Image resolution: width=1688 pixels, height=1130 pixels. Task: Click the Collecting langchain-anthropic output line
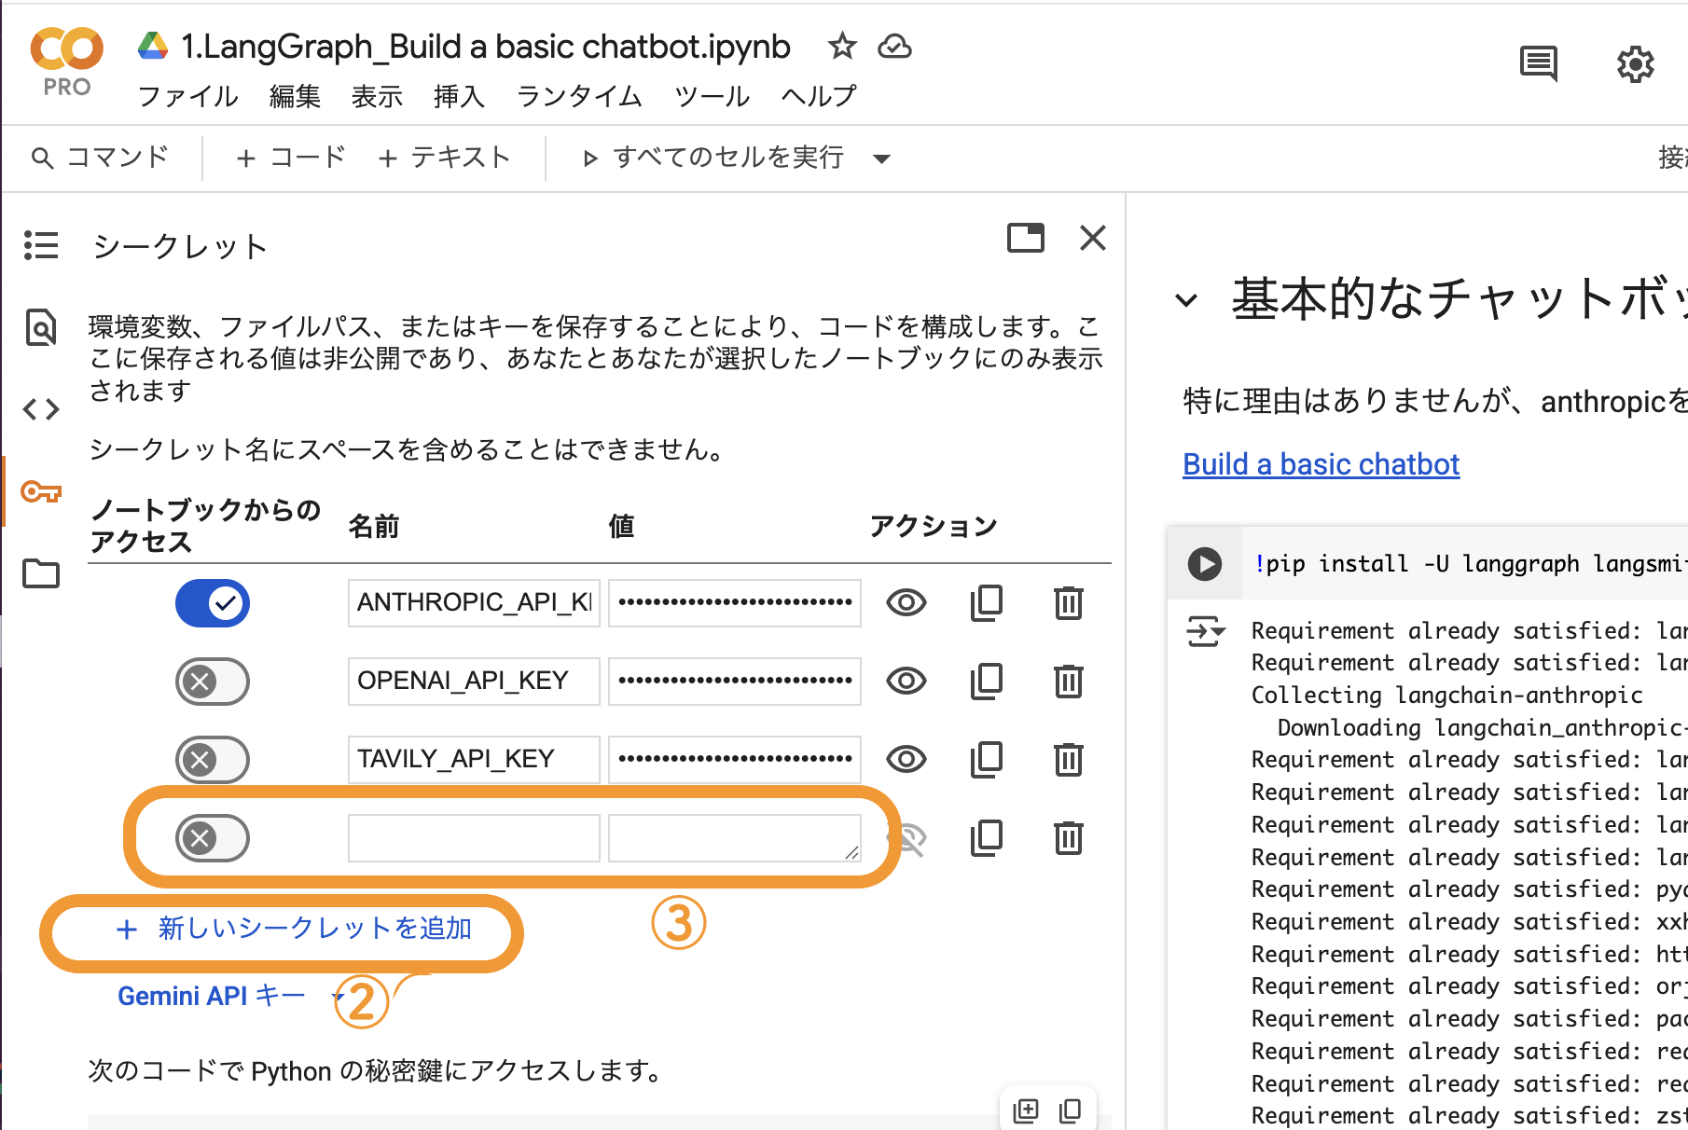pos(1446,696)
